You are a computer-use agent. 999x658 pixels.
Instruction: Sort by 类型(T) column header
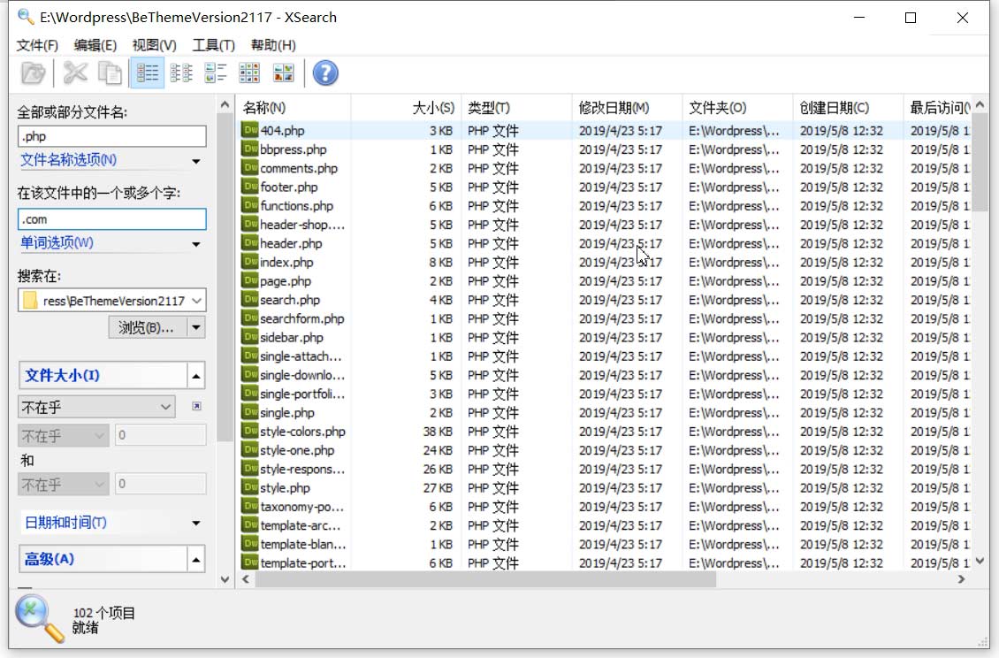pyautogui.click(x=516, y=108)
